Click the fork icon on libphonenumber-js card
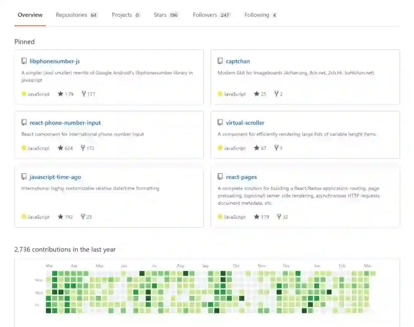414x327 pixels. (x=84, y=94)
